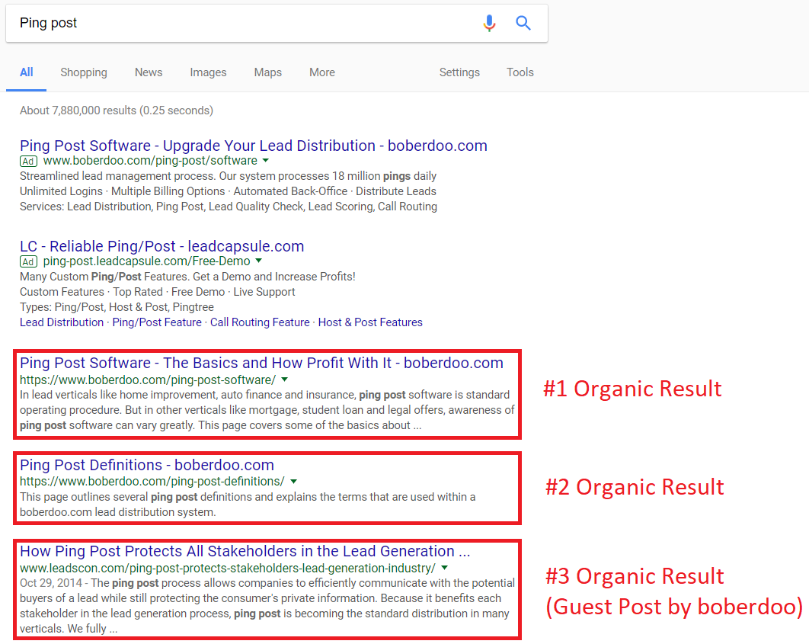This screenshot has height=644, width=809.
Task: Open ad title Ping Post Software - Upgrade Your Lead Distribution
Action: pyautogui.click(x=254, y=146)
